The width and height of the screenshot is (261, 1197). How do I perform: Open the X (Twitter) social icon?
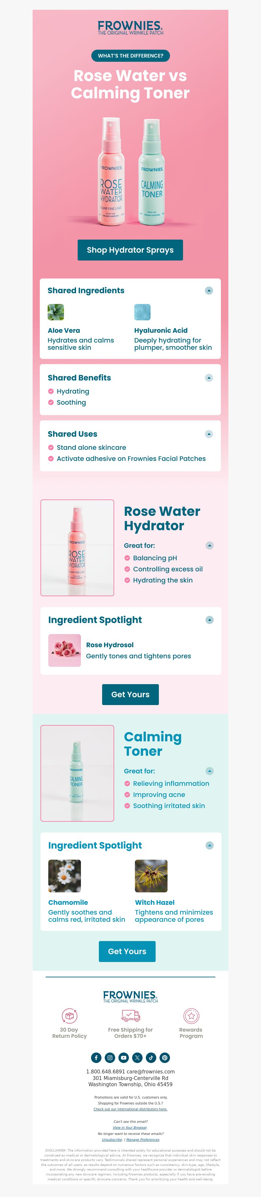(x=137, y=1058)
